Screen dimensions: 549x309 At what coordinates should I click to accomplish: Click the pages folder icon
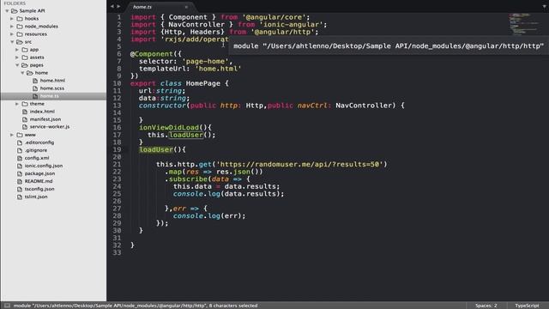point(25,65)
